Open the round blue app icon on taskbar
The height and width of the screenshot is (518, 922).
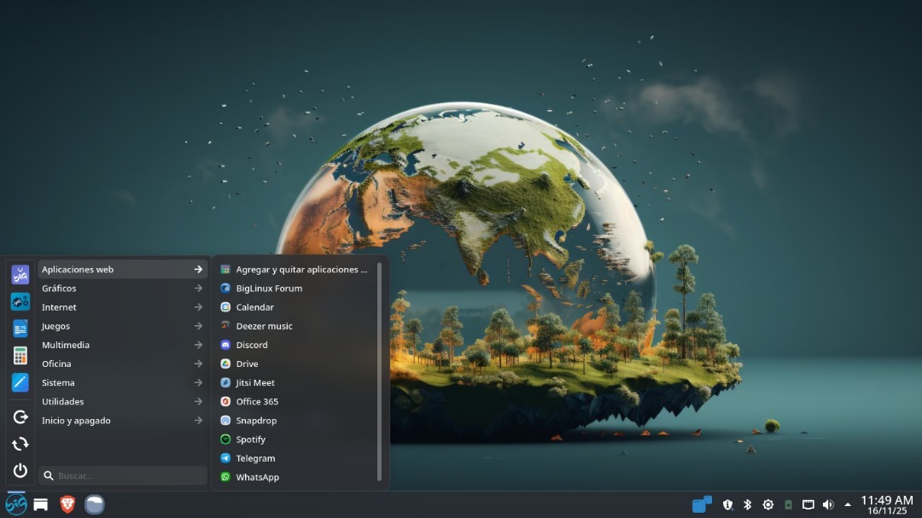click(x=94, y=504)
